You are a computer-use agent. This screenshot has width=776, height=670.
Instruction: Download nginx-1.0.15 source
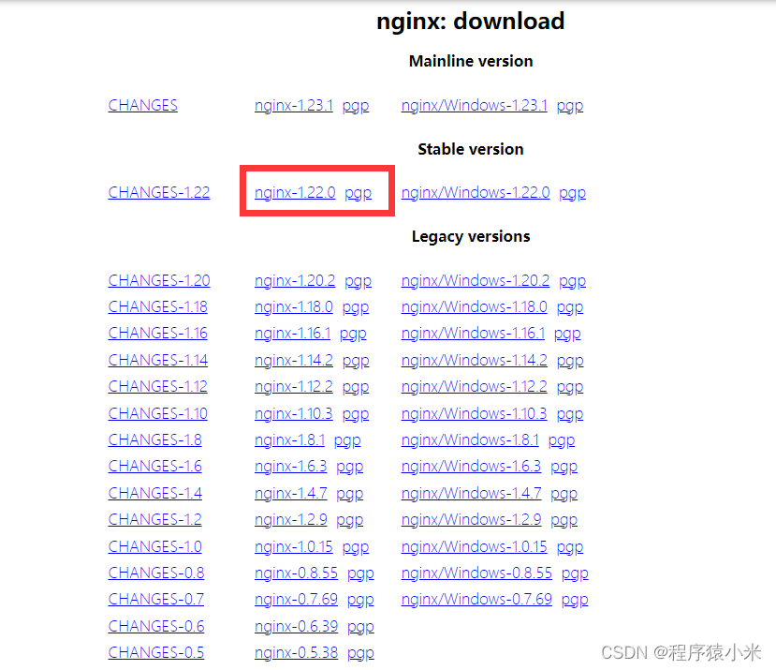[x=294, y=547]
